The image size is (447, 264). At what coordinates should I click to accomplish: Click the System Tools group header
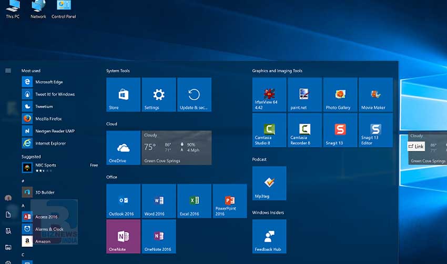coord(118,71)
